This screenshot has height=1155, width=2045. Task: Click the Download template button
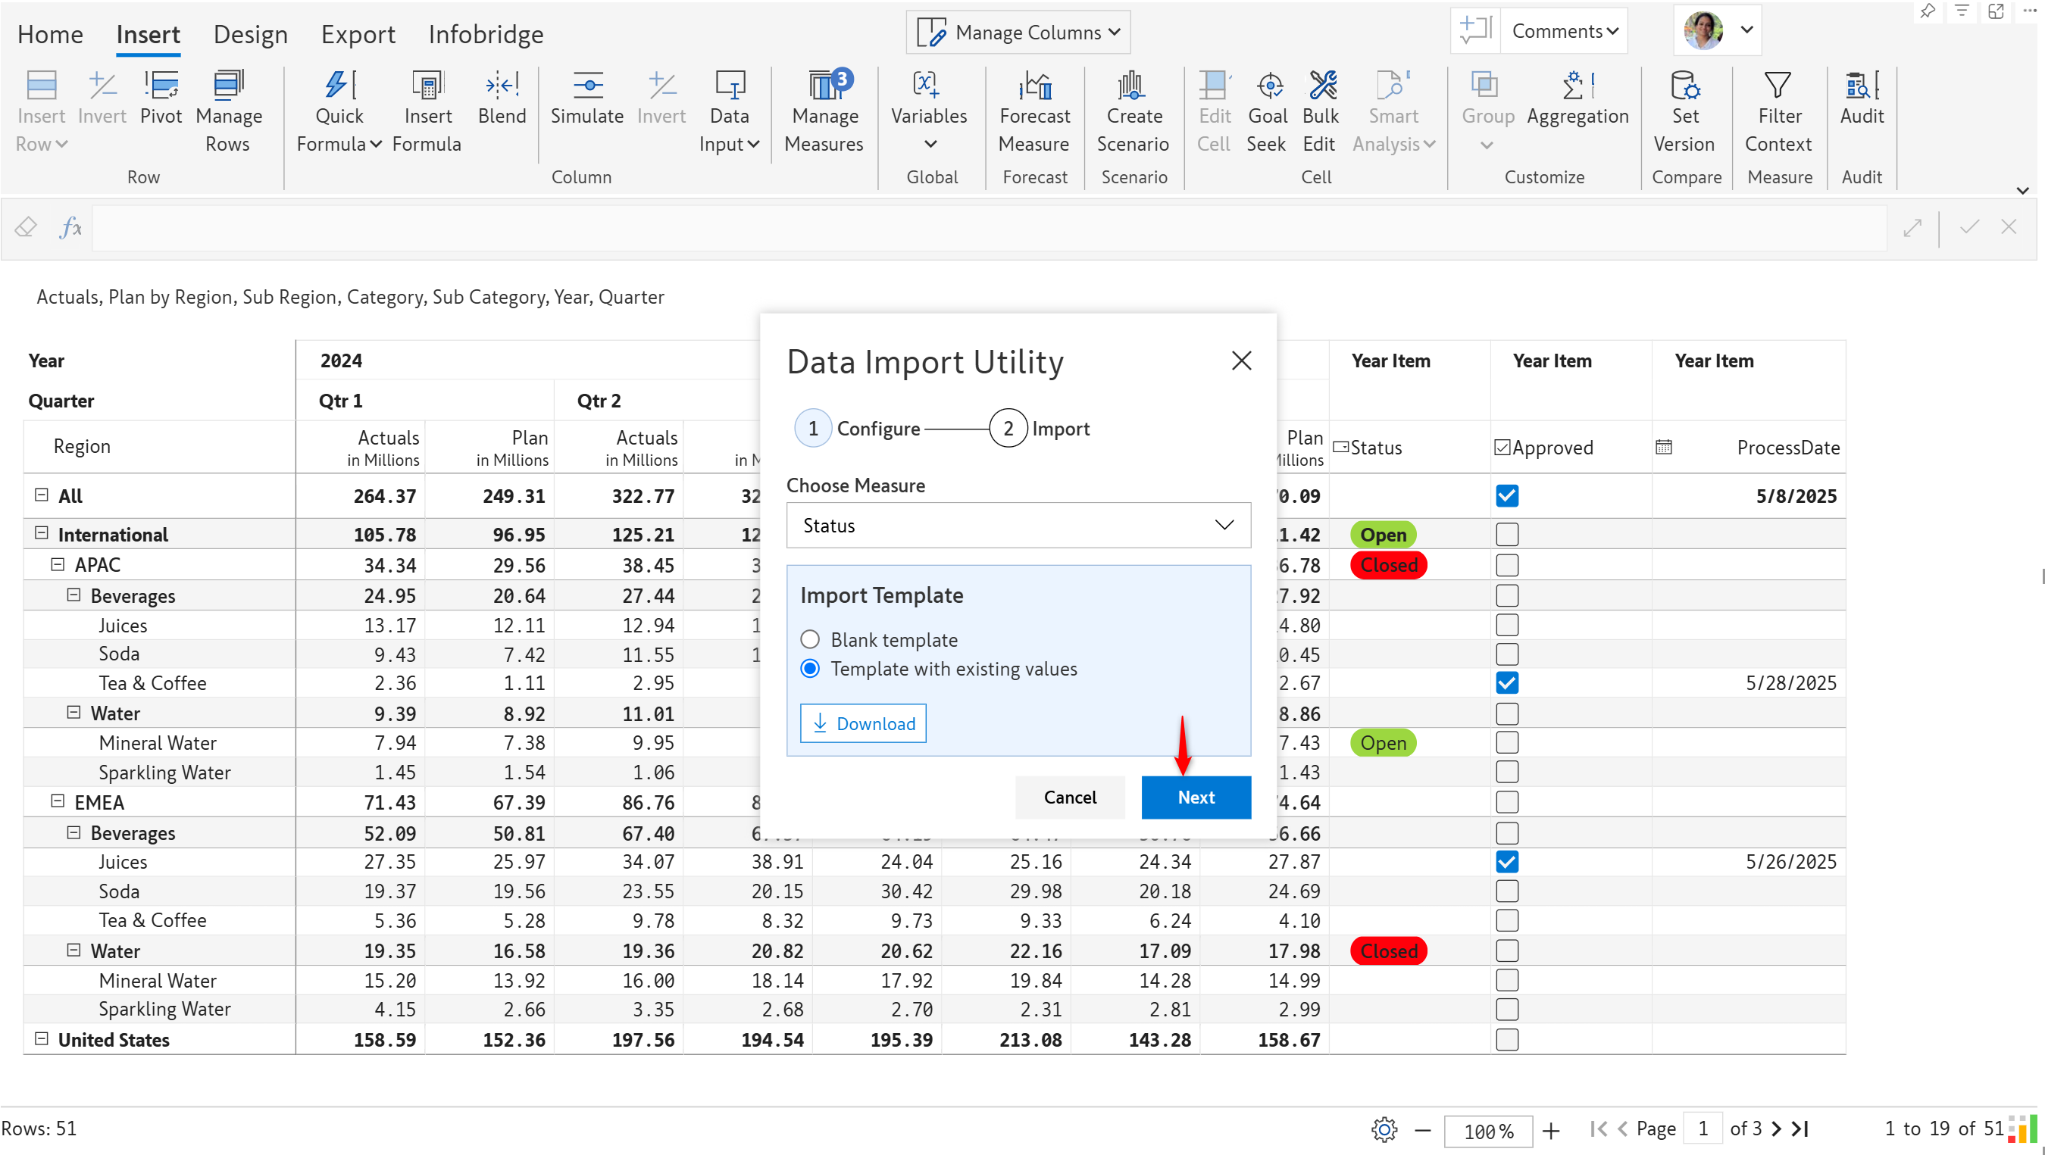click(863, 723)
